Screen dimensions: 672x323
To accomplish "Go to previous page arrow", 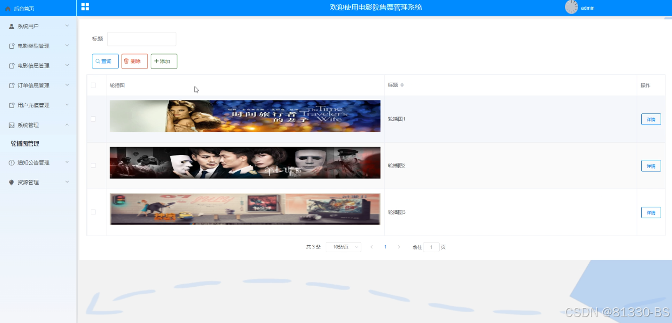I will (372, 247).
